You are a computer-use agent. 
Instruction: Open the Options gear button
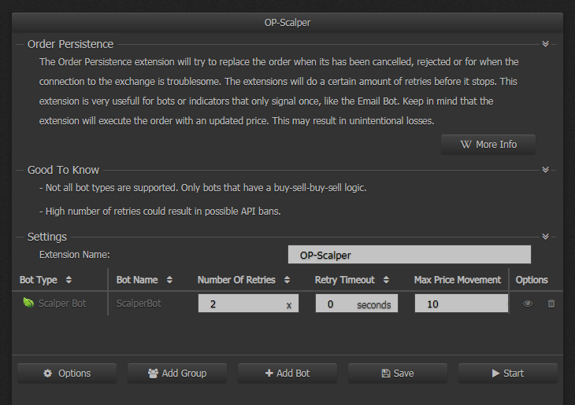(x=67, y=373)
